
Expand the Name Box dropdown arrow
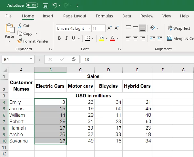(31, 59)
